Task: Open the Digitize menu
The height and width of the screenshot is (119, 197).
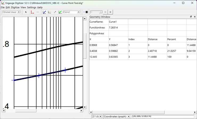Action: pyautogui.click(x=15, y=7)
